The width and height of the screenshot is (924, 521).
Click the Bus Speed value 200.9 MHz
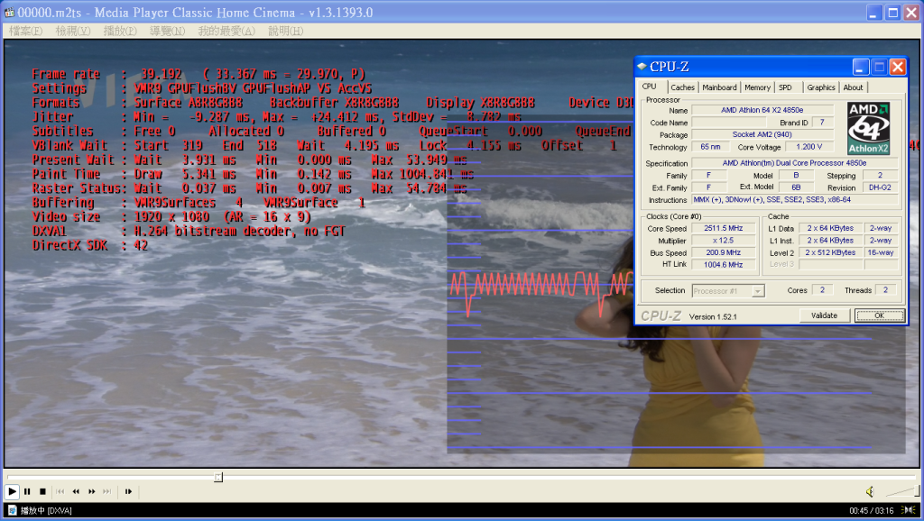[x=723, y=252]
